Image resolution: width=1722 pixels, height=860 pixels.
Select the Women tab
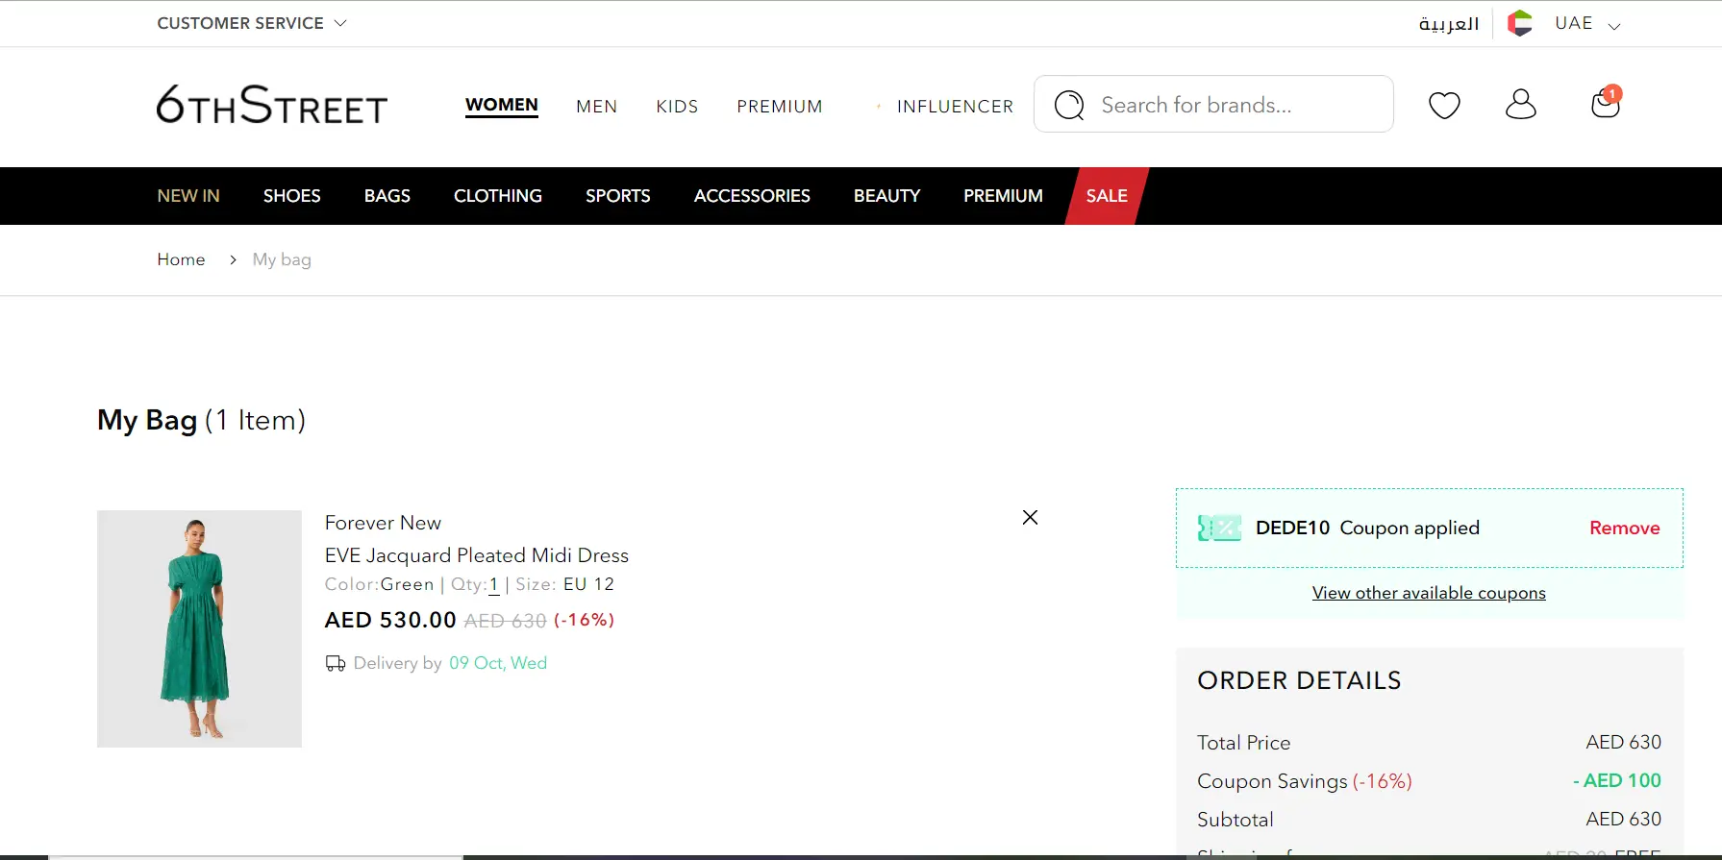pyautogui.click(x=502, y=106)
